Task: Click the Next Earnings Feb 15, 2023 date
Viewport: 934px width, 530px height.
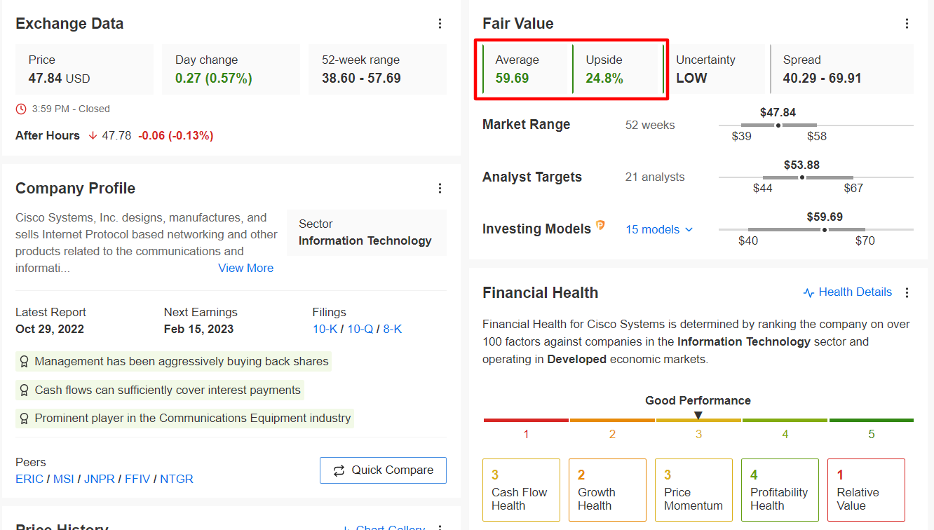Action: click(199, 329)
